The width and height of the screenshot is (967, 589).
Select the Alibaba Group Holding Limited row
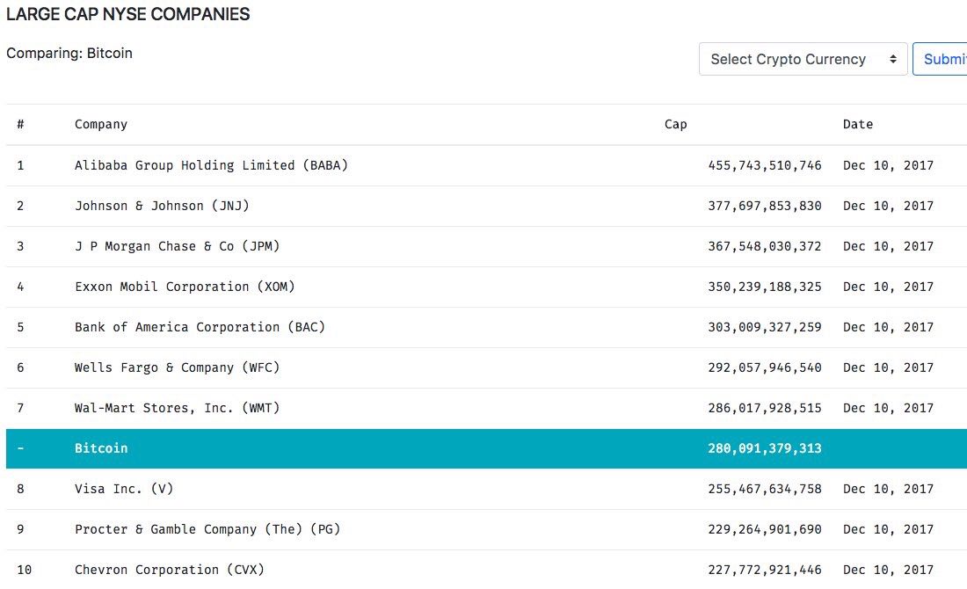point(211,165)
